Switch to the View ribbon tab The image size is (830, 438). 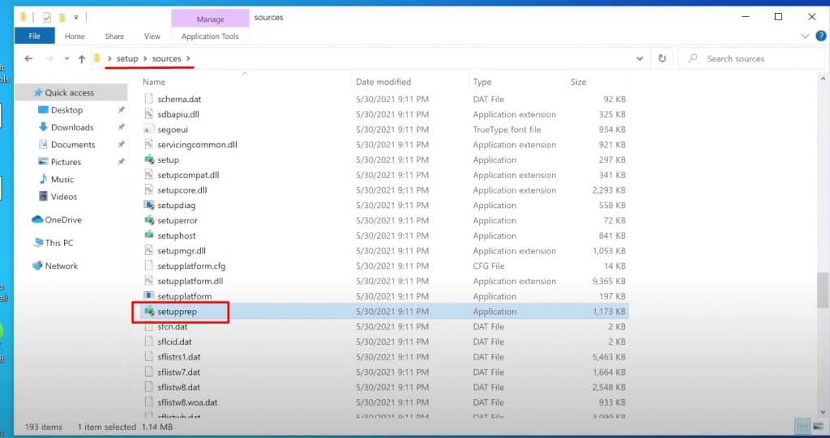click(152, 36)
